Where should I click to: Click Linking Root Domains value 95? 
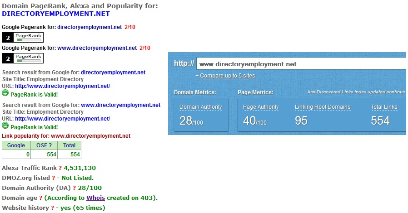click(301, 121)
